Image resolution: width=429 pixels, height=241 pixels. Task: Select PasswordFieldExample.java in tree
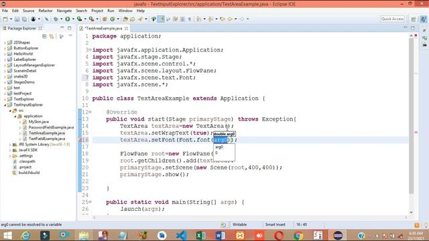51,127
